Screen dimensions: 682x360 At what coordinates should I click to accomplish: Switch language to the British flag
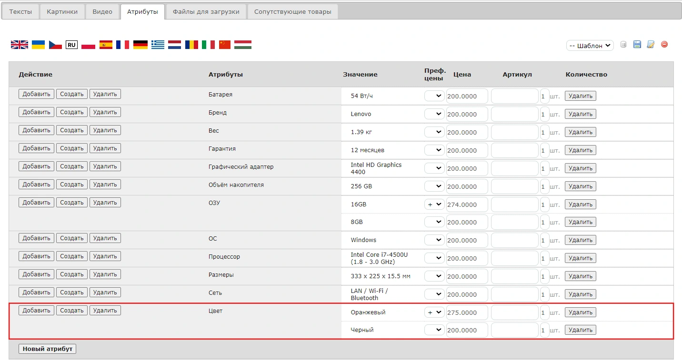coord(20,45)
